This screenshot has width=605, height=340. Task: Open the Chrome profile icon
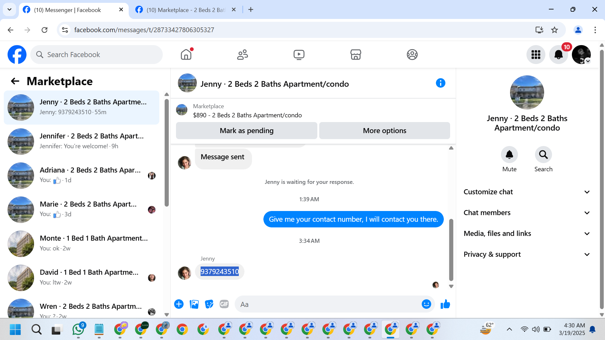(x=578, y=30)
